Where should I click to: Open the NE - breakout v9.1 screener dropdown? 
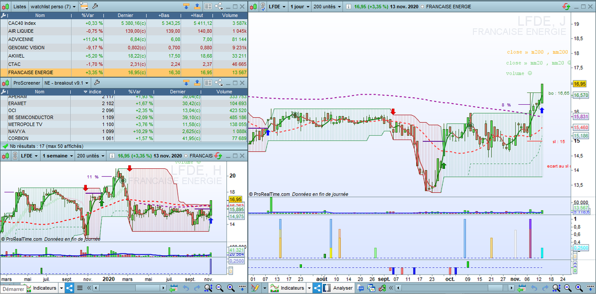(x=66, y=82)
